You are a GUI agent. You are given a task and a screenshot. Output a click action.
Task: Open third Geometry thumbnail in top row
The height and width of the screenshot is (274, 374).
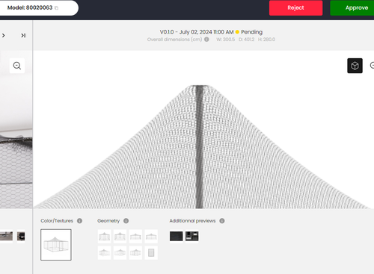(x=135, y=237)
